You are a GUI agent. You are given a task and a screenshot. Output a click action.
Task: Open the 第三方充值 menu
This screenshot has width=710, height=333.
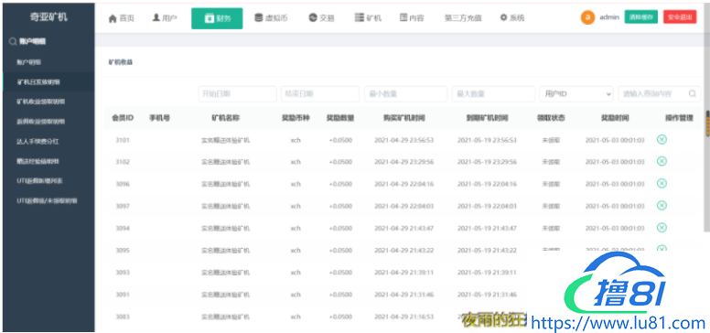pyautogui.click(x=463, y=18)
